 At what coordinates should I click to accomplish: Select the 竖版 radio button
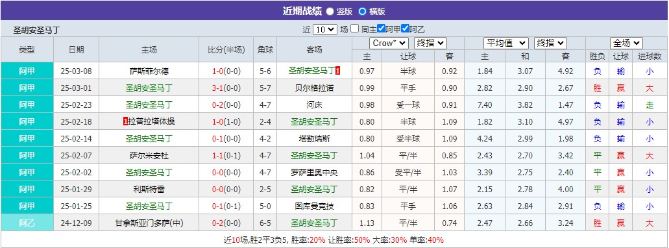point(330,12)
